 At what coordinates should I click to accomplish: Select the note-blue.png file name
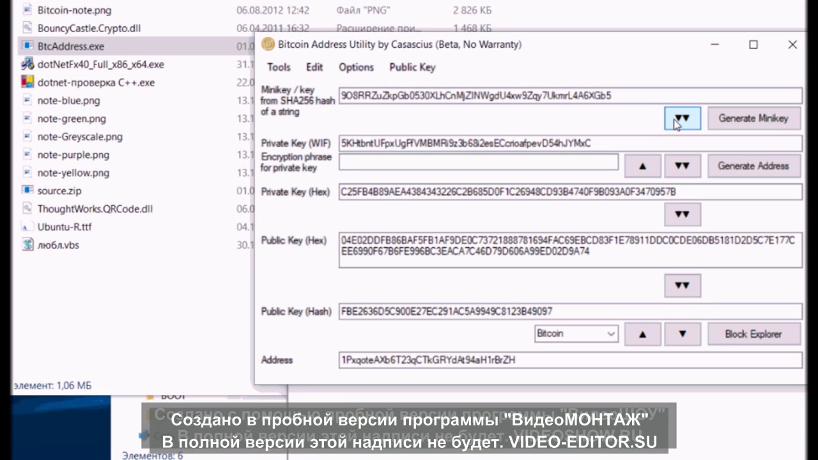coord(68,100)
